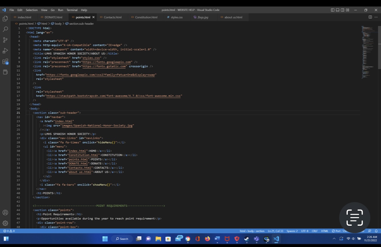Viewport: 381px width, 247px height.
Task: Open the Explorer view in the activity bar
Action: pos(5,19)
